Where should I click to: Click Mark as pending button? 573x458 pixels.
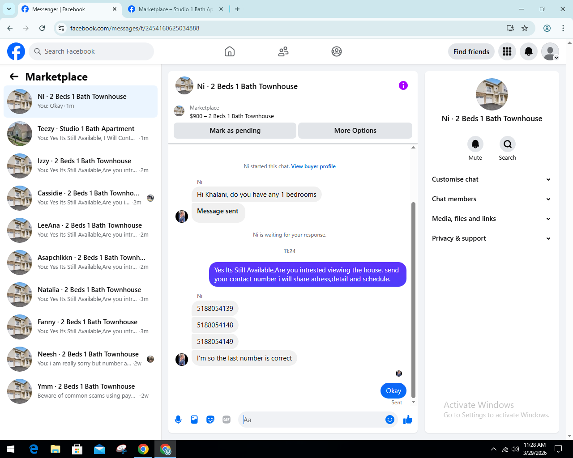tap(235, 131)
